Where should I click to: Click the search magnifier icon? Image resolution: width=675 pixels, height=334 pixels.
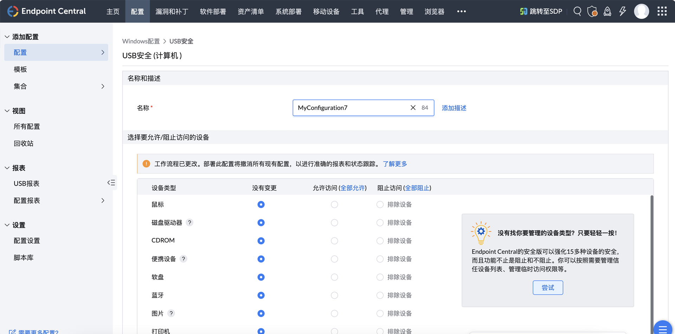(577, 11)
